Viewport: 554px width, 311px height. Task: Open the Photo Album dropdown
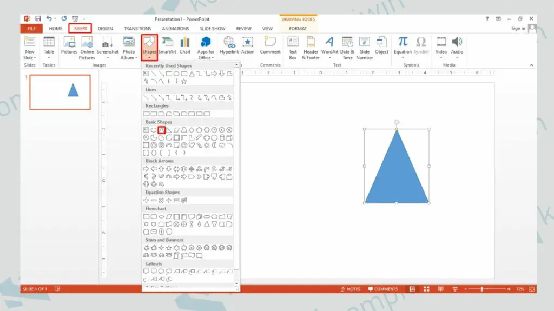tap(136, 58)
